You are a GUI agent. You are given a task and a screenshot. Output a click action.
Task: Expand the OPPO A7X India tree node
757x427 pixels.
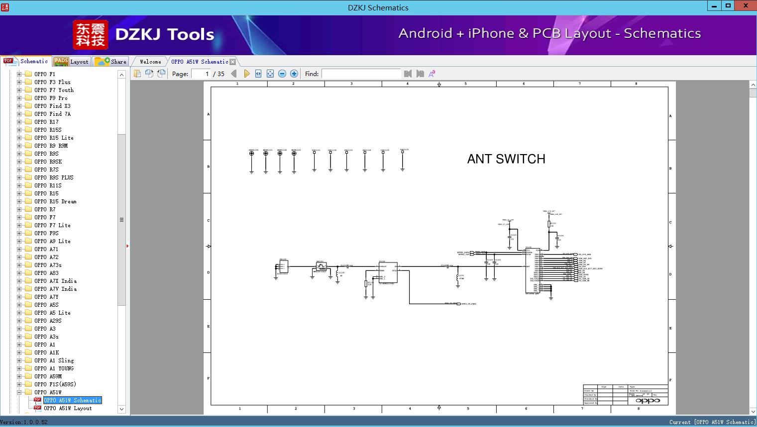[19, 281]
